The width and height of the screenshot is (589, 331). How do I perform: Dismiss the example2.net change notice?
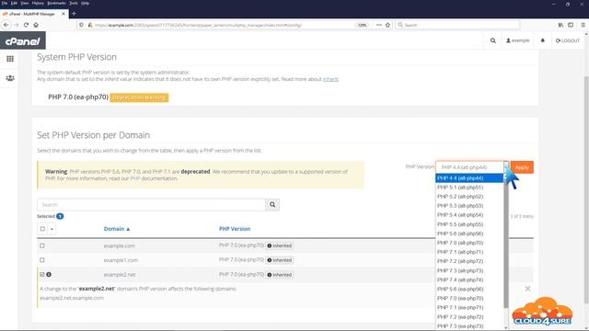(x=527, y=289)
